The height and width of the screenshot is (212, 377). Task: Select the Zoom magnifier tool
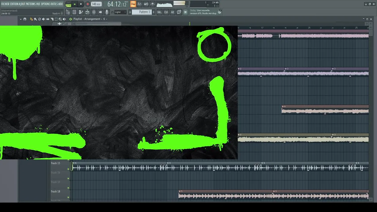coord(60,19)
